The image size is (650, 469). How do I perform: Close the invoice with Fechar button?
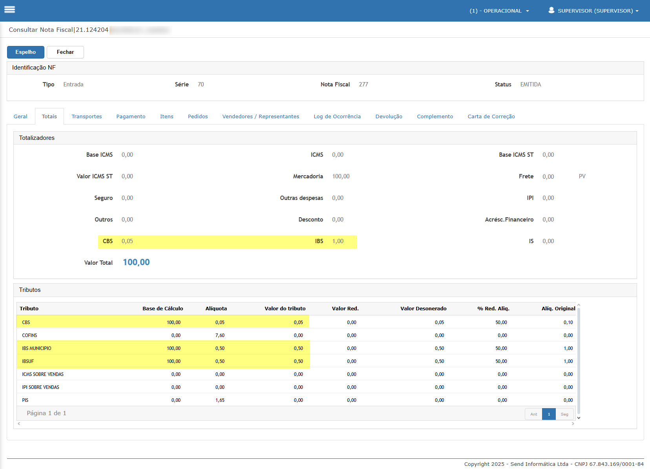tap(65, 52)
